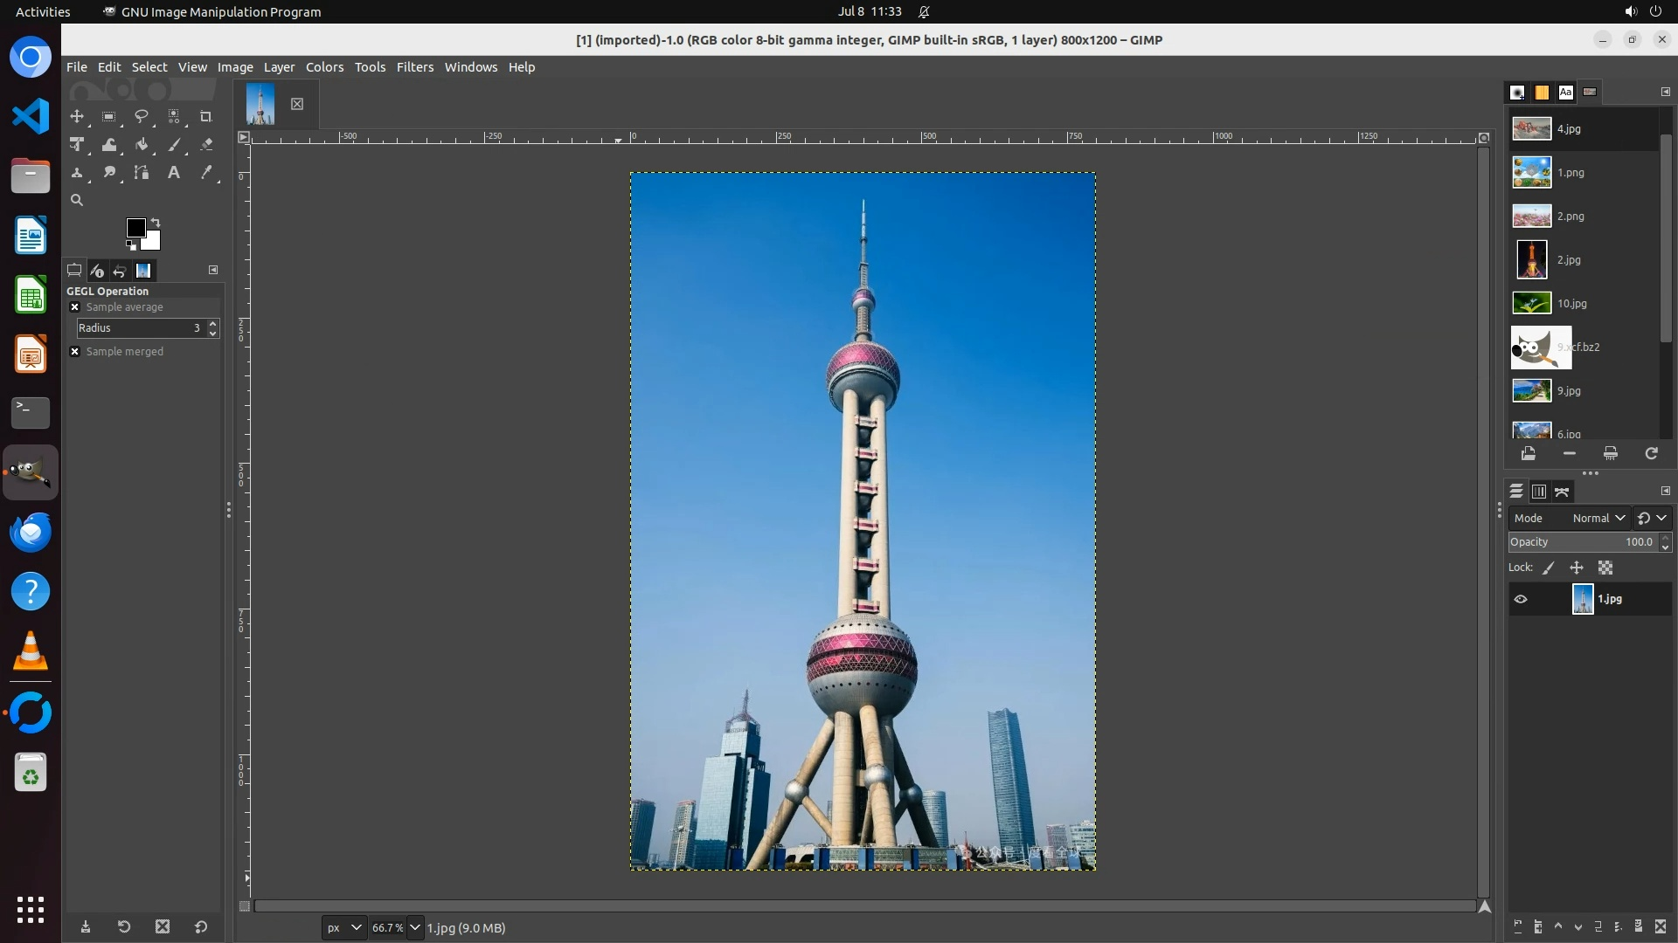Activate the Zoom magnifier tool
Viewport: 1678px width, 943px height.
[x=77, y=200]
